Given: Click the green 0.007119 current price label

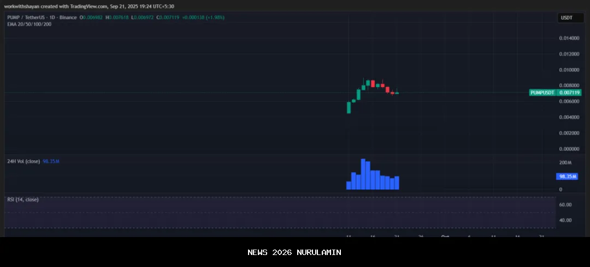Looking at the screenshot, I should pyautogui.click(x=569, y=93).
